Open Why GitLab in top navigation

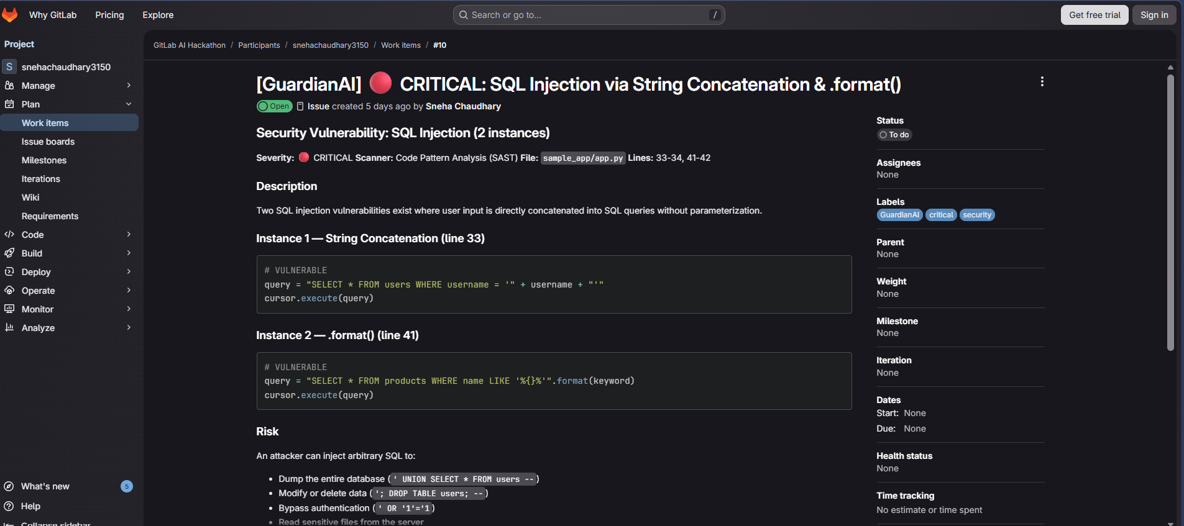point(53,15)
